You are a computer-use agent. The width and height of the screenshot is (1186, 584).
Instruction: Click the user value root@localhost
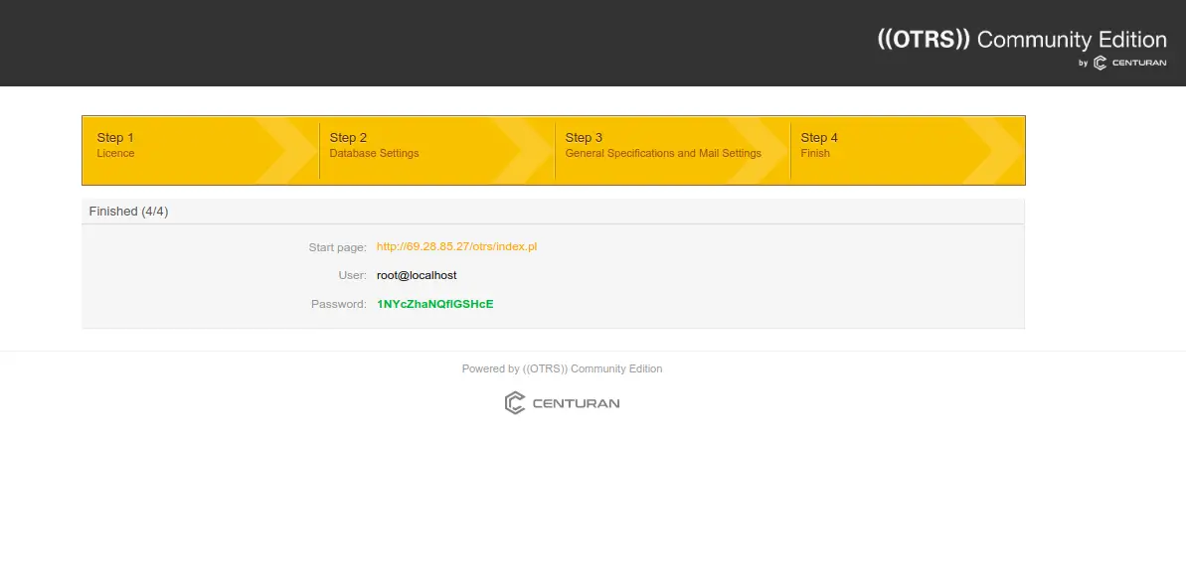point(417,275)
